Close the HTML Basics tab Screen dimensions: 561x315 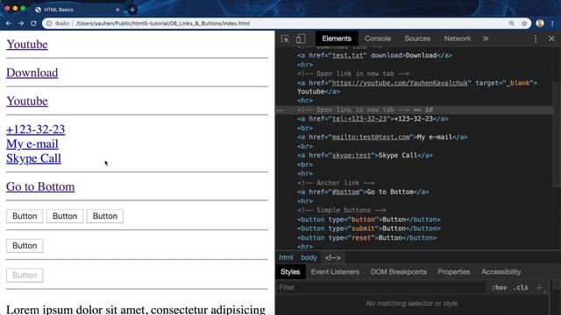[x=117, y=10]
